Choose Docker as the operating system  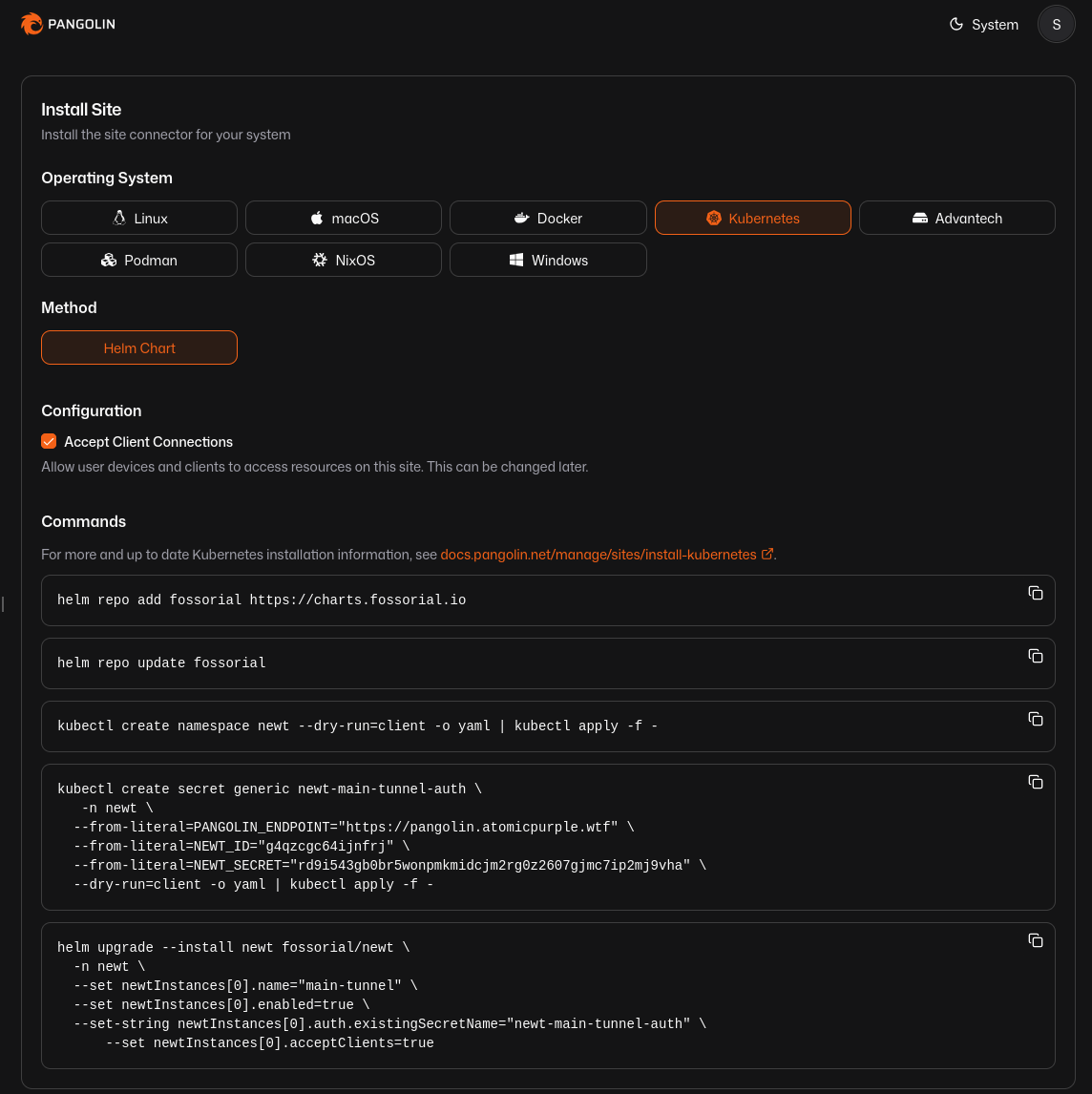point(548,218)
